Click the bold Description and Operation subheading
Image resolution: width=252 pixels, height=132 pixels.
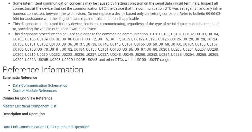pyautogui.click(x=24, y=114)
